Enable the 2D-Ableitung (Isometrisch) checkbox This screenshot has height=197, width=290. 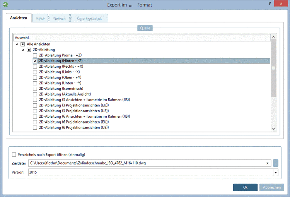tap(35, 89)
